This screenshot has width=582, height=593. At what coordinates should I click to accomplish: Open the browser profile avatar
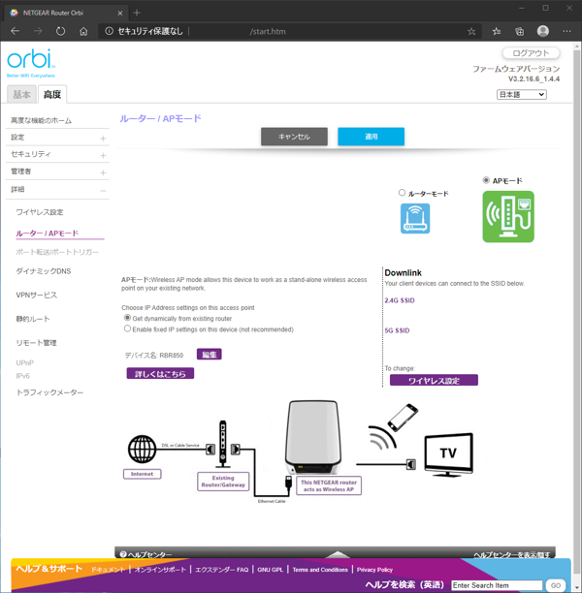[543, 31]
